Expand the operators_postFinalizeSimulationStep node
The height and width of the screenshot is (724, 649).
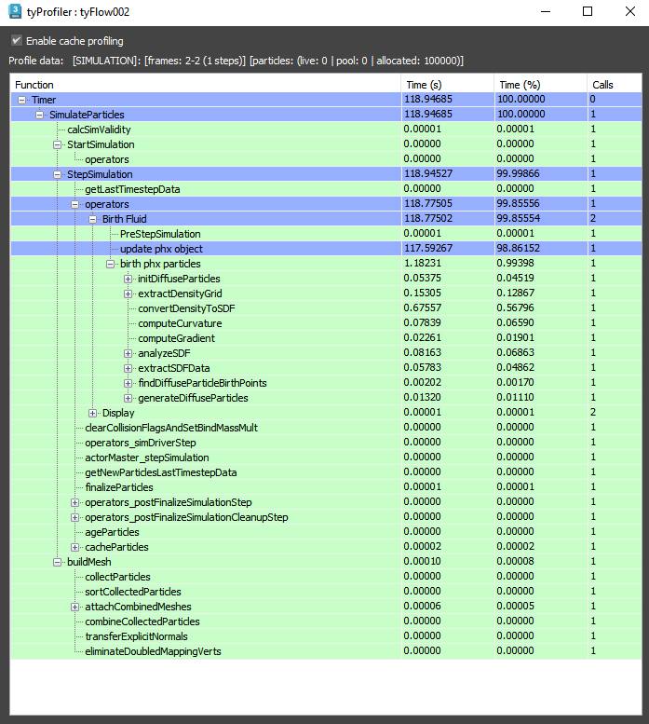click(x=74, y=502)
